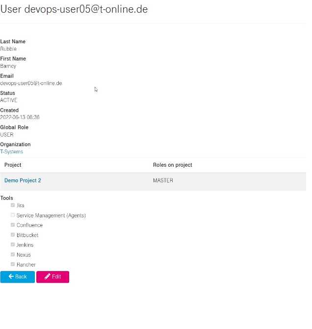
Task: Click the Roles on project column header
Action: point(172,165)
